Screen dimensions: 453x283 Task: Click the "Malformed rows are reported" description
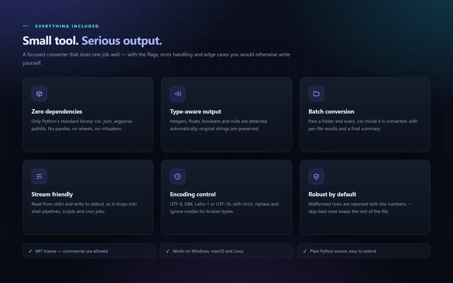tap(360, 208)
